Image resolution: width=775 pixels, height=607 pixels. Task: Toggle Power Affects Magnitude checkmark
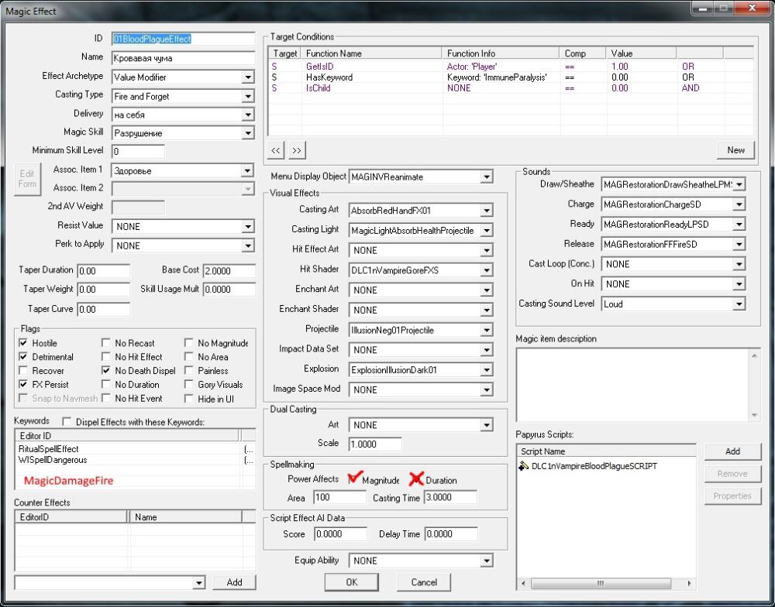click(x=354, y=478)
